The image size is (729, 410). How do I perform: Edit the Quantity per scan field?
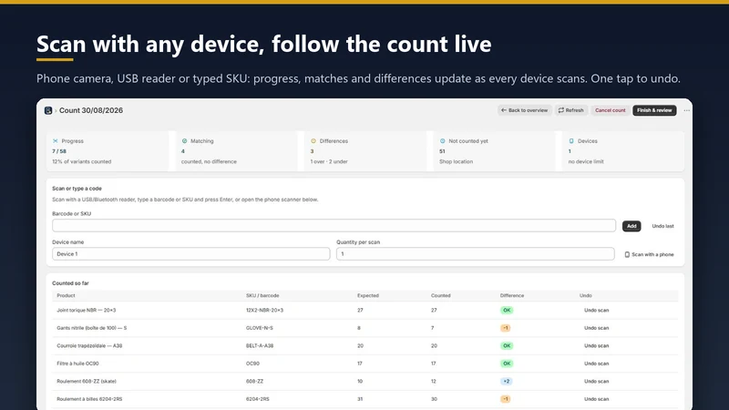475,254
